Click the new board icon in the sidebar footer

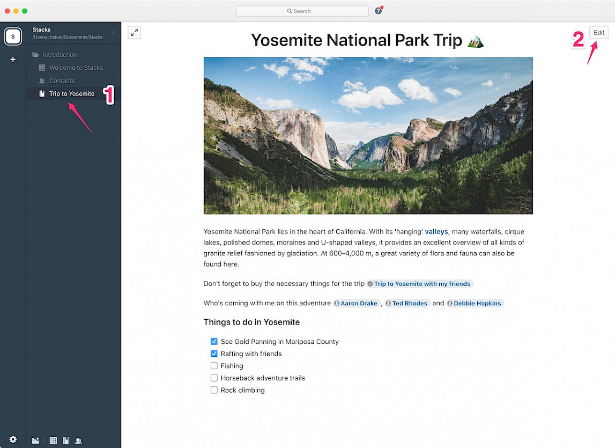click(53, 440)
